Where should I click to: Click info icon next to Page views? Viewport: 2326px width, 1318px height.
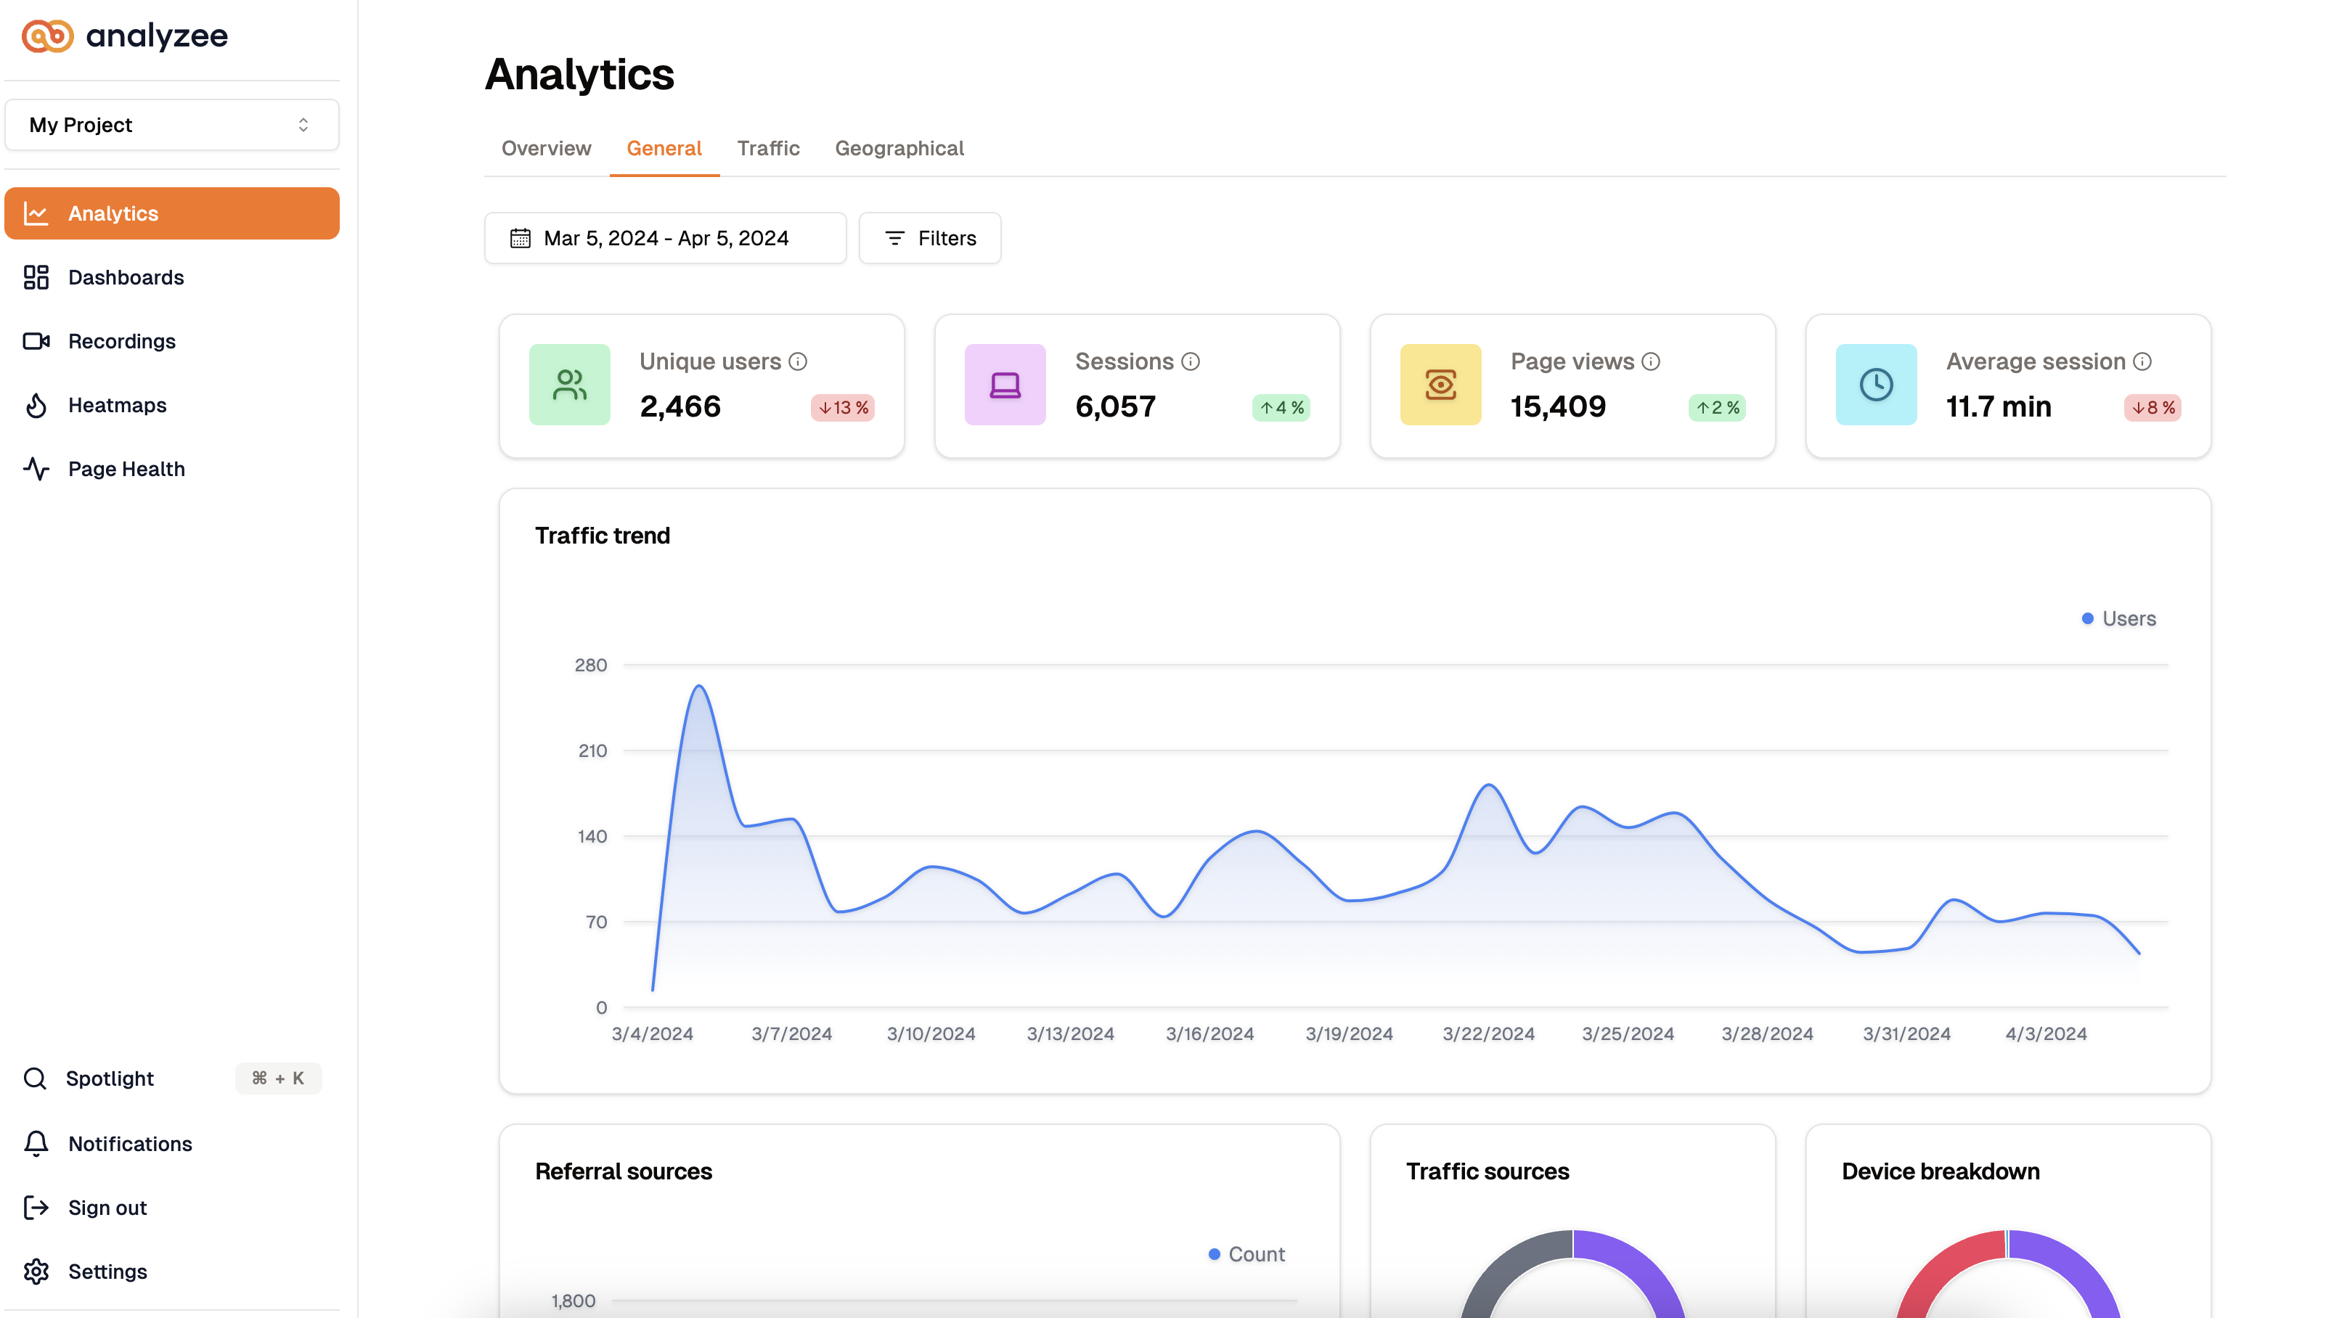[1651, 362]
